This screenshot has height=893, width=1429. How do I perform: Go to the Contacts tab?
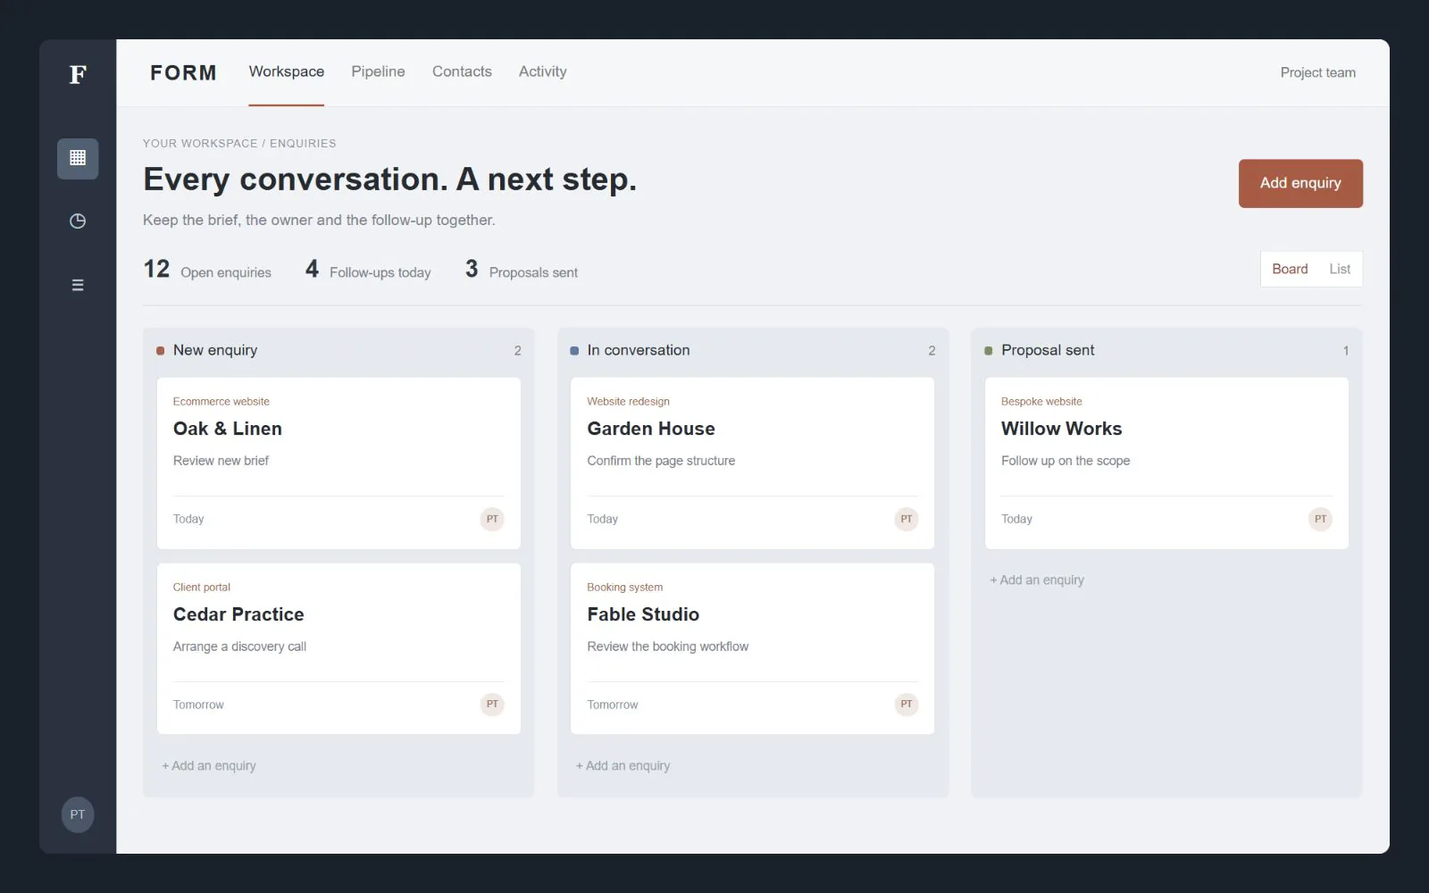(462, 71)
